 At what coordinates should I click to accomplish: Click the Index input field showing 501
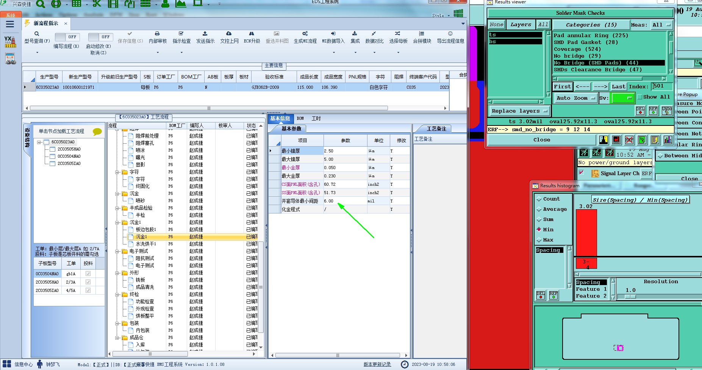tap(661, 86)
